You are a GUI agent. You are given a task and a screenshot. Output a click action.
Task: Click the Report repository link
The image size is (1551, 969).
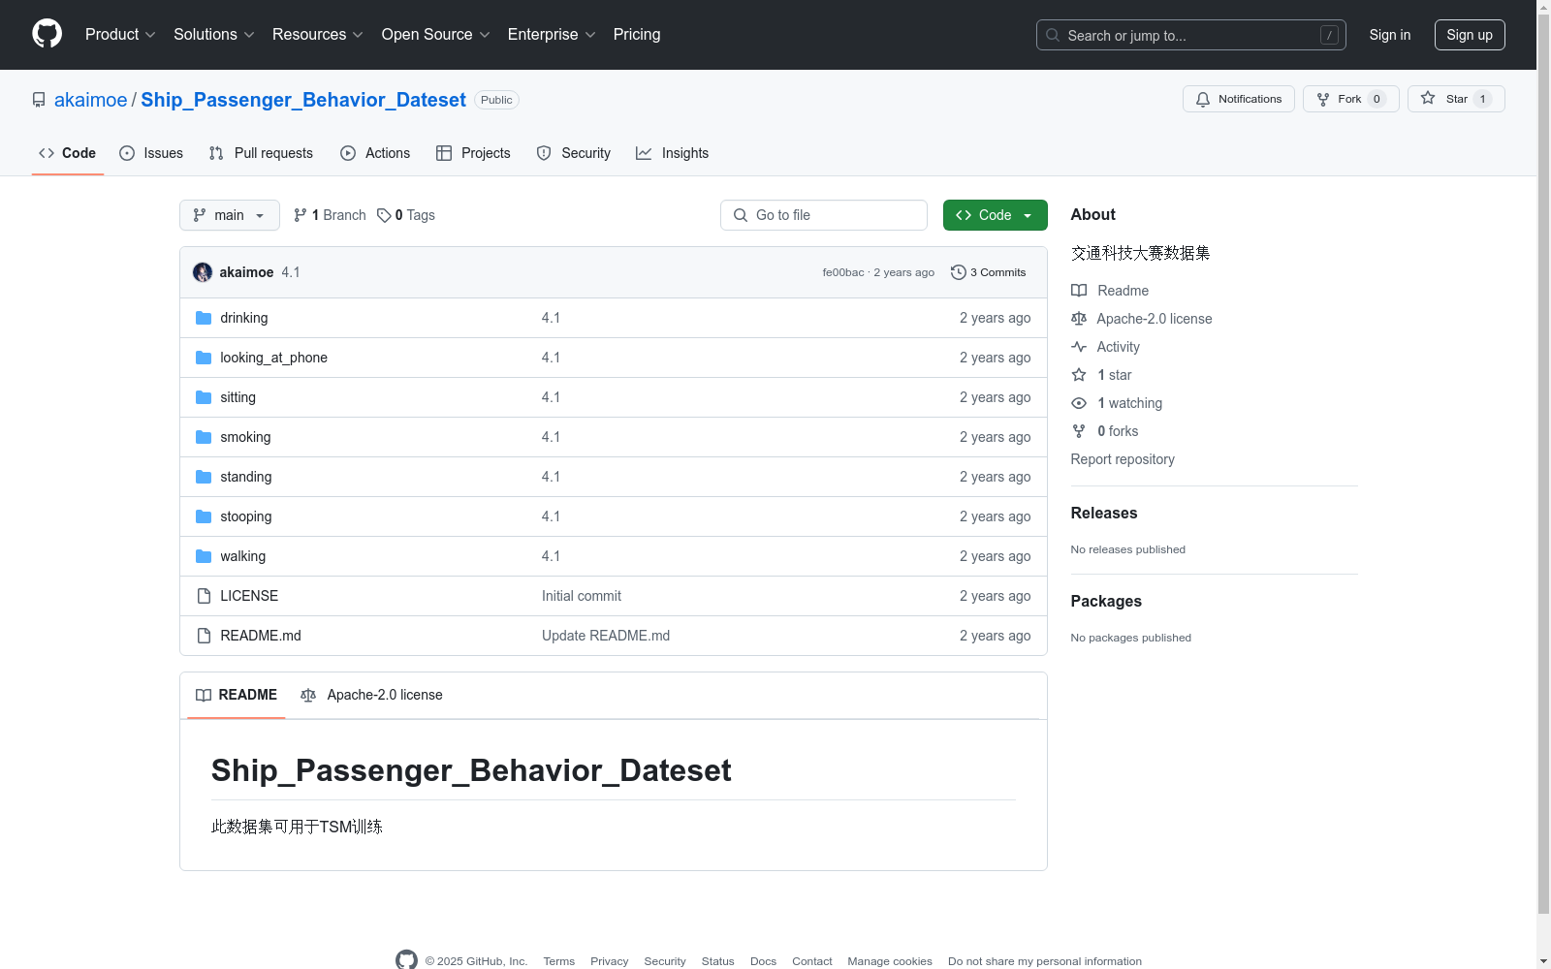(1123, 459)
